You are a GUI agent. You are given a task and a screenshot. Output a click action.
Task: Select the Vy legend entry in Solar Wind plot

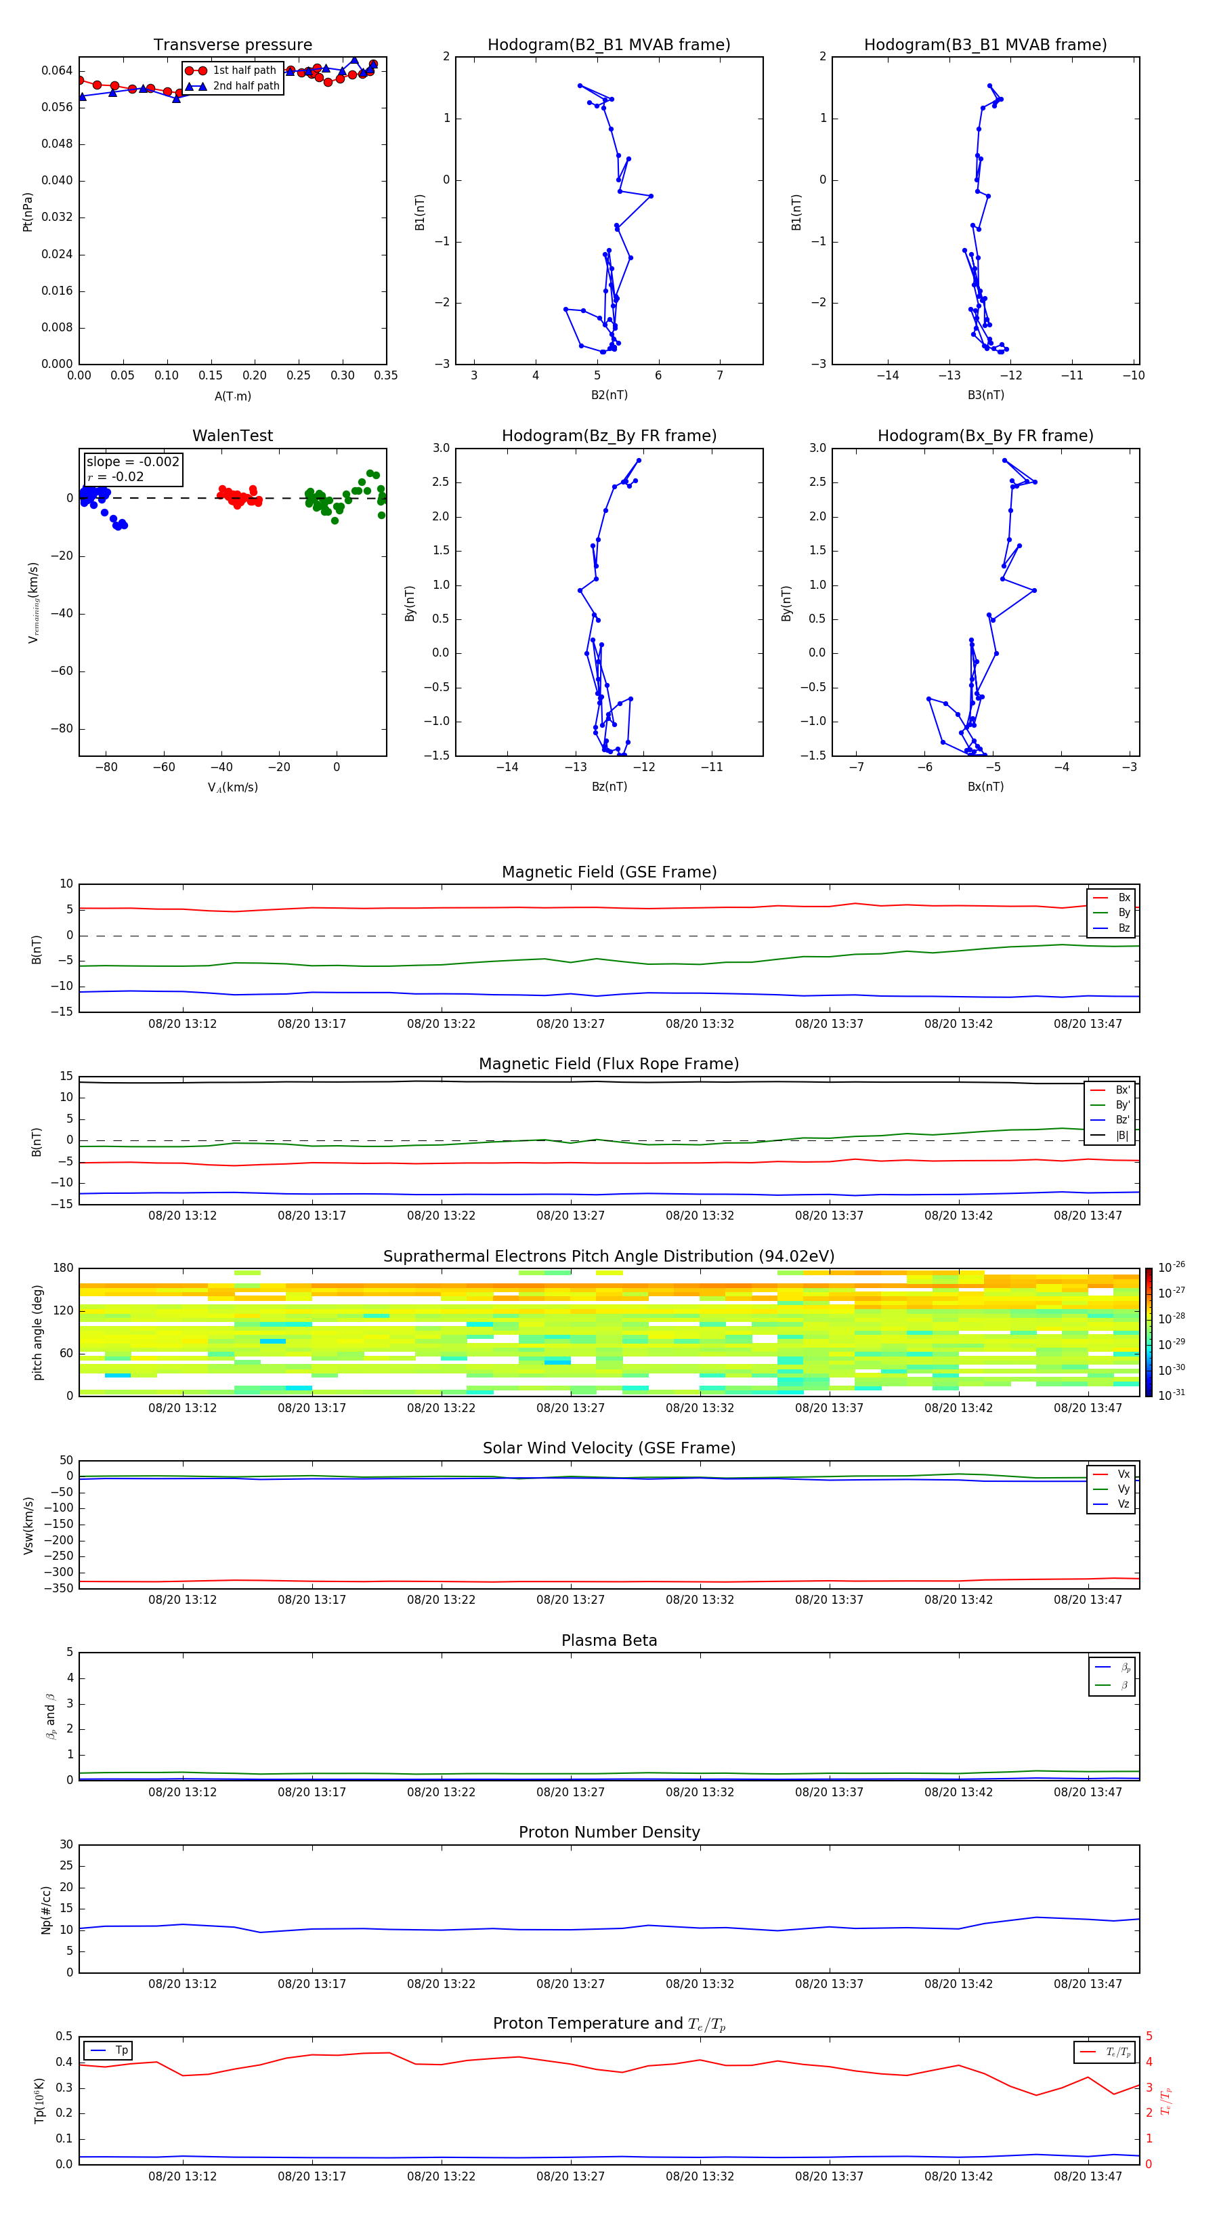pyautogui.click(x=1111, y=1489)
